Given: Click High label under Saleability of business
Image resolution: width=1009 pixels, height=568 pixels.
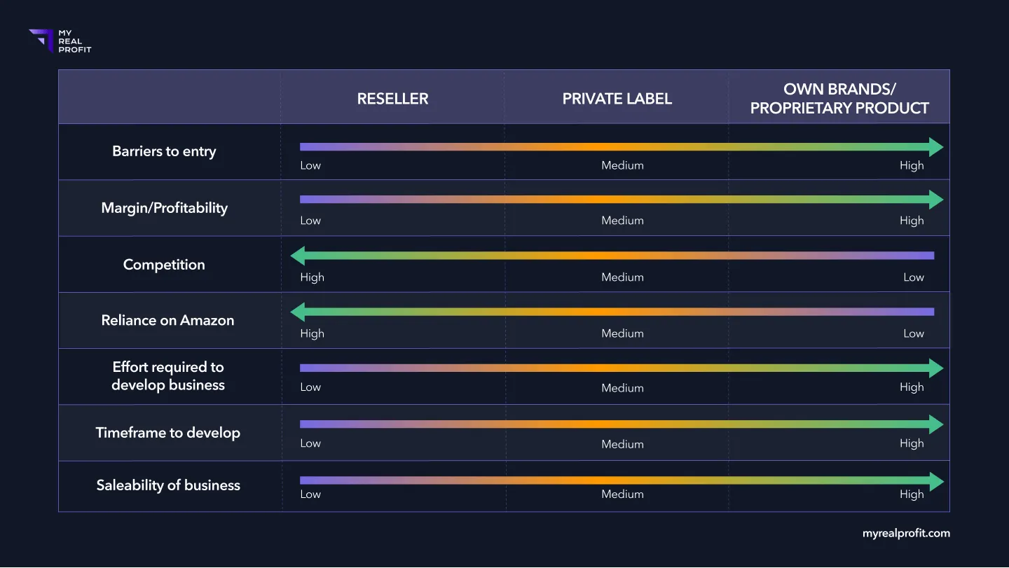Looking at the screenshot, I should point(912,494).
